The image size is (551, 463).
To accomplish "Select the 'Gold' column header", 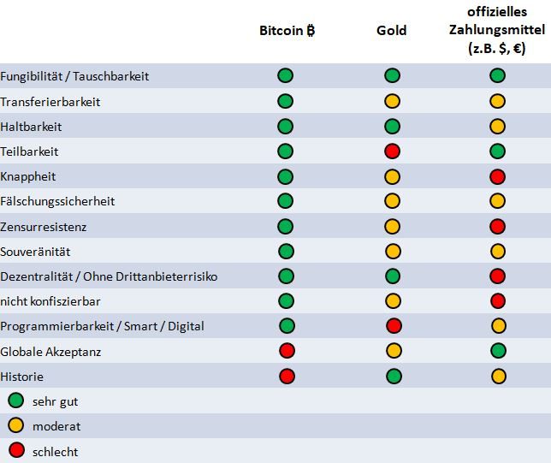I will coord(392,31).
